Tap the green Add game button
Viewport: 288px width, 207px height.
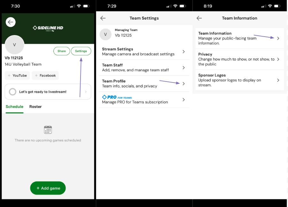tap(48, 188)
